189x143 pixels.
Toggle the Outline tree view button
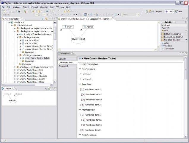coord(46,88)
